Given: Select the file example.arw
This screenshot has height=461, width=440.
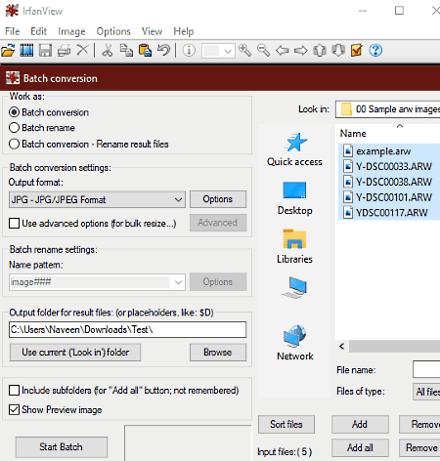Looking at the screenshot, I should [x=389, y=151].
